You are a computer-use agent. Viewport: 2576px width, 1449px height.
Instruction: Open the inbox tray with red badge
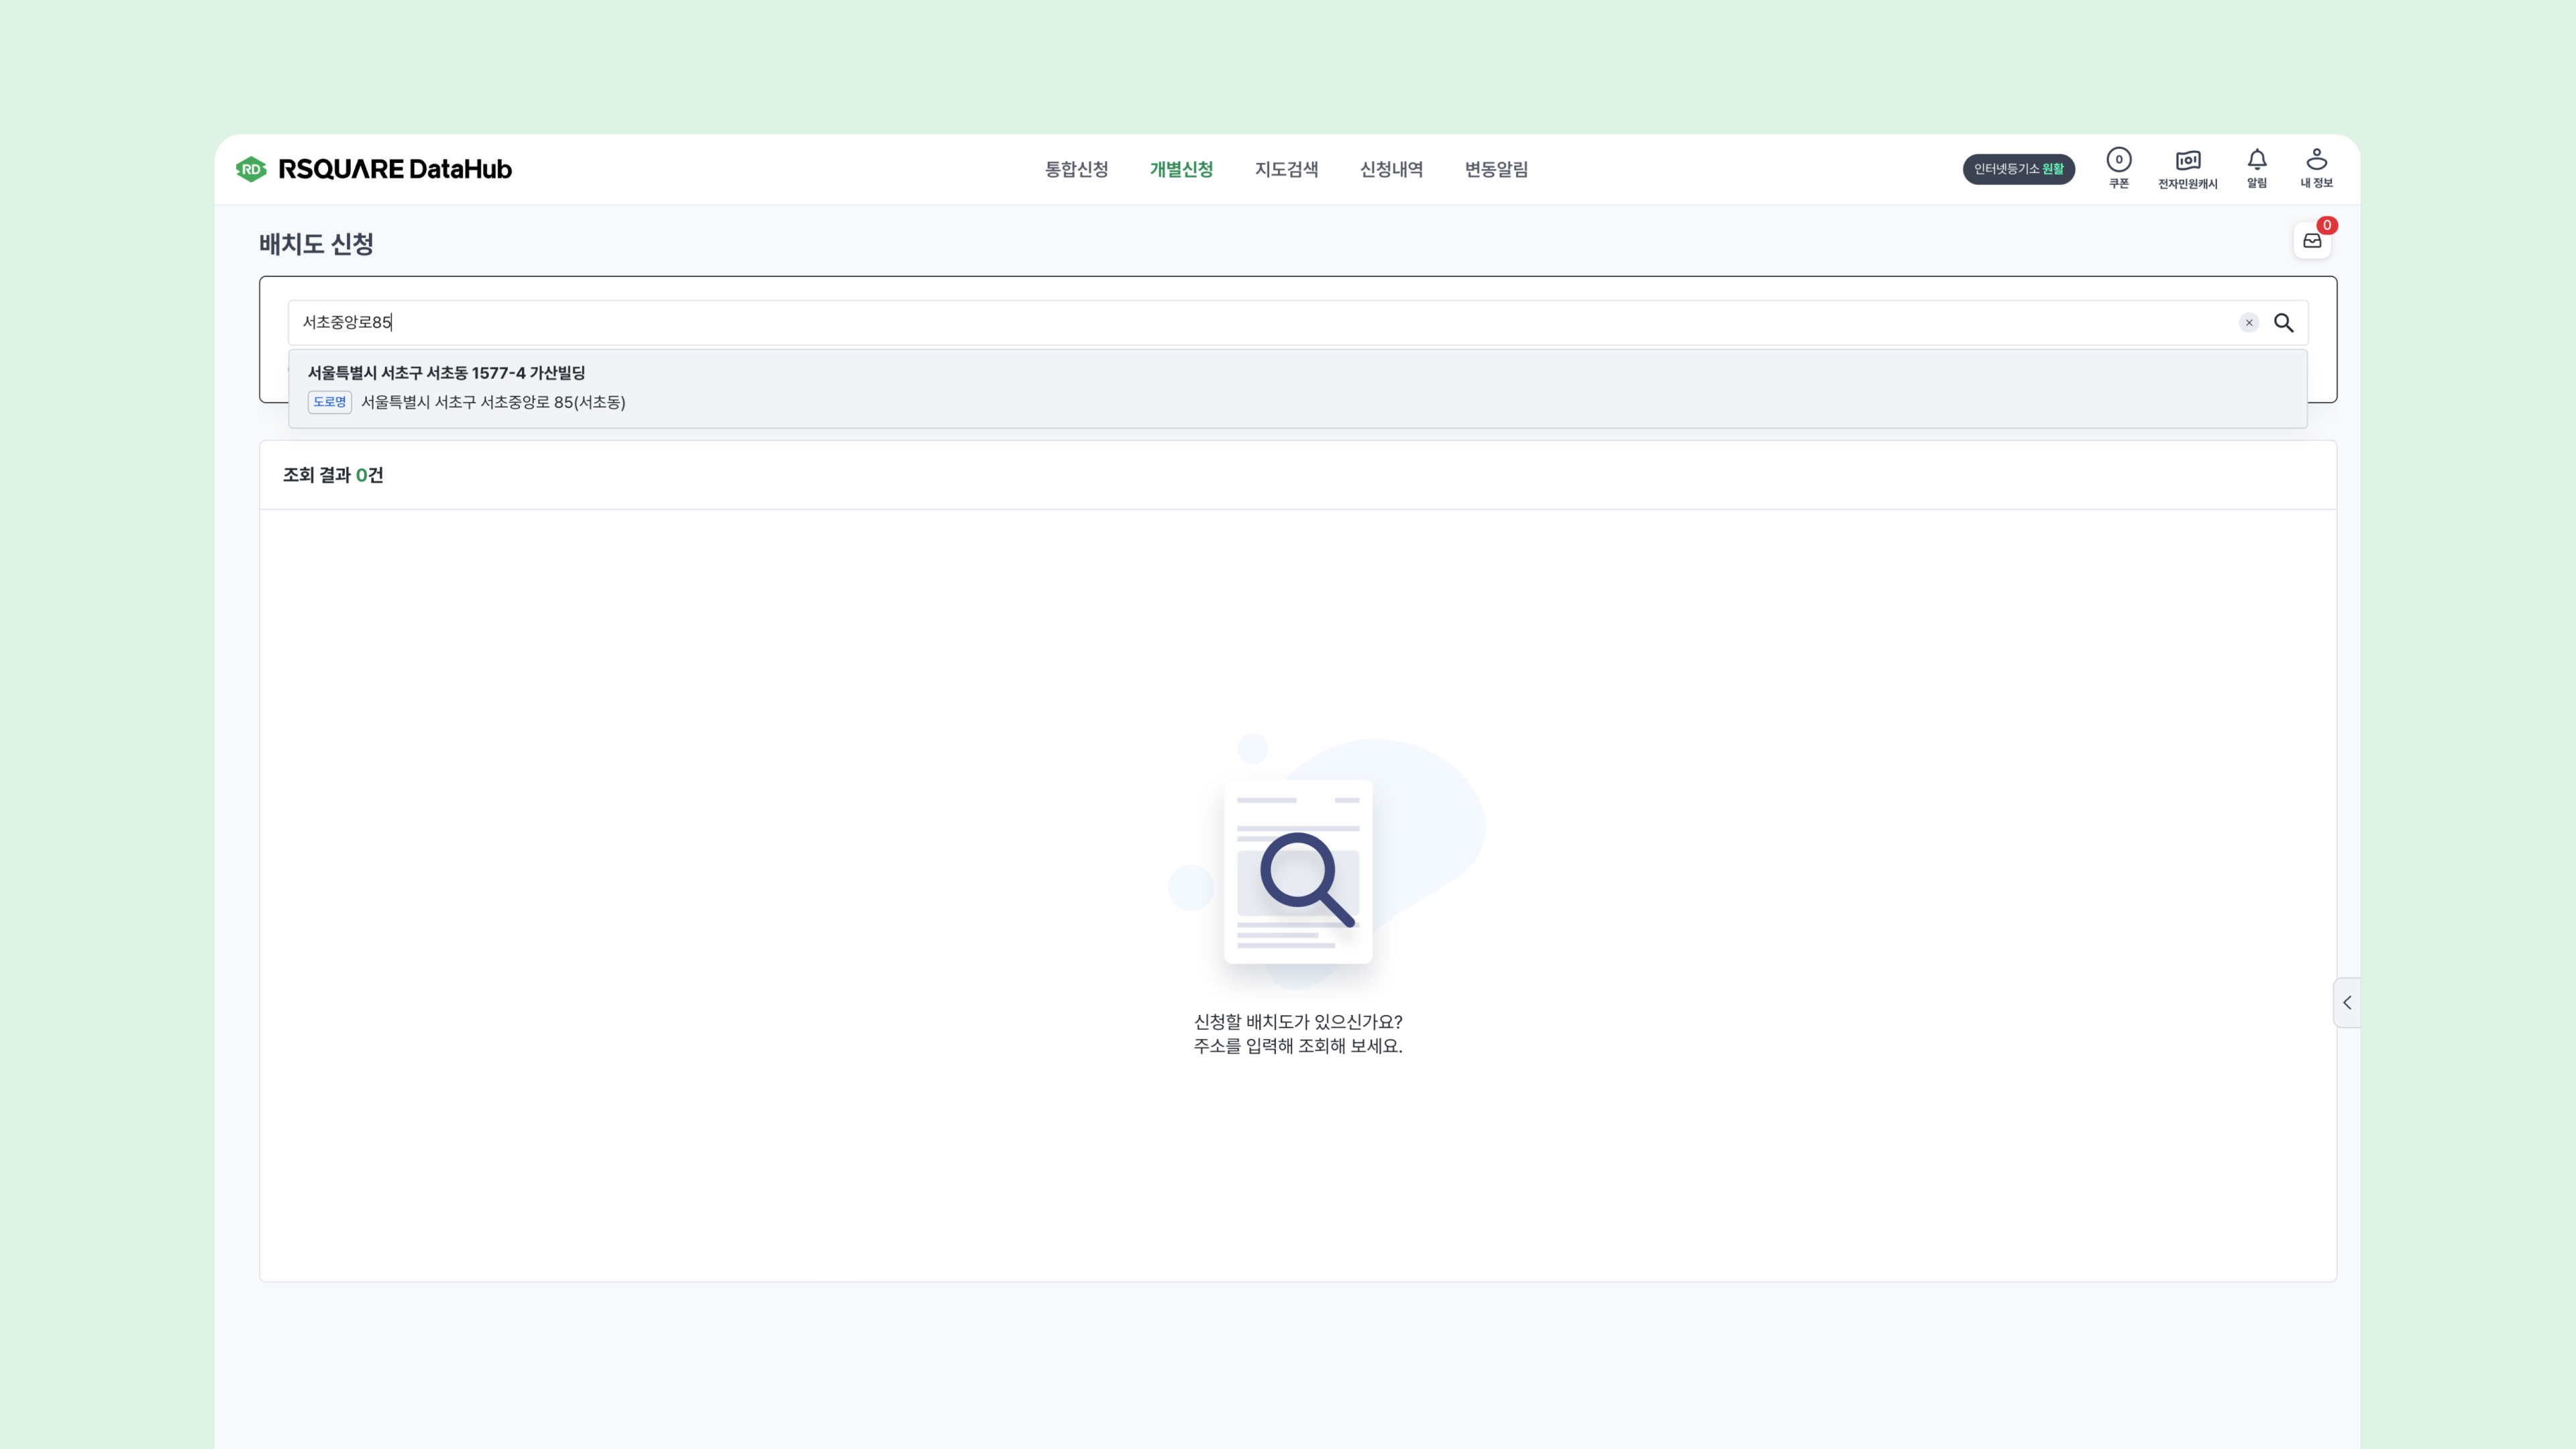tap(2312, 241)
